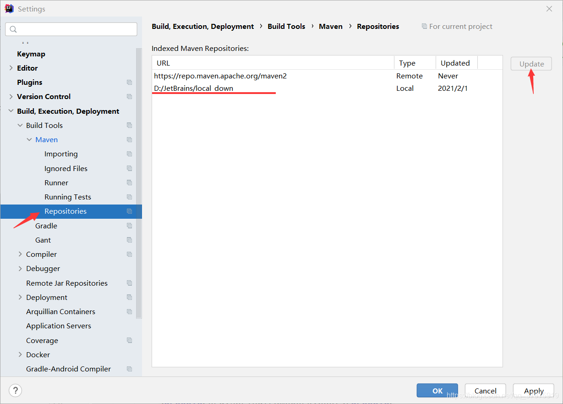Click the project-level icon next to Gradle-Android Compiler
This screenshot has width=563, height=404.
(x=129, y=369)
